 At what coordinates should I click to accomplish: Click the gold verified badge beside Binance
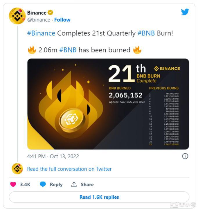51,12
